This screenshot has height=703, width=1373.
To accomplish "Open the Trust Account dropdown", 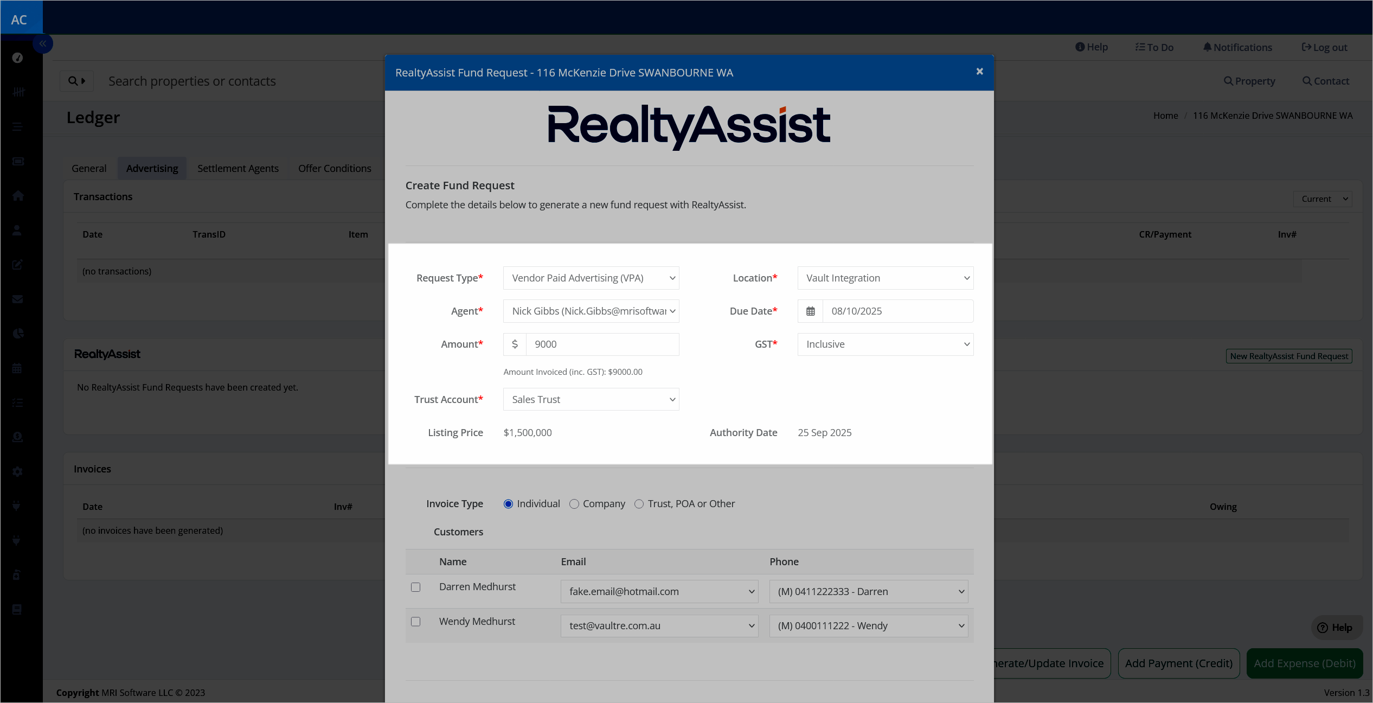I will (591, 400).
